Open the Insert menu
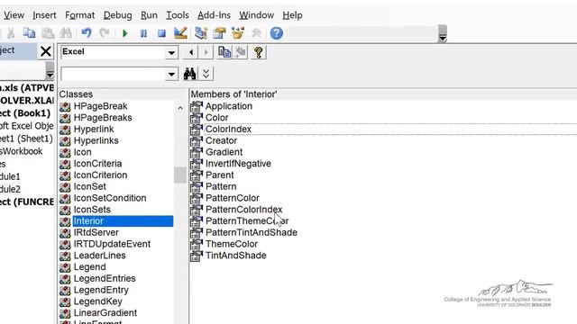The image size is (577, 324). pos(44,15)
